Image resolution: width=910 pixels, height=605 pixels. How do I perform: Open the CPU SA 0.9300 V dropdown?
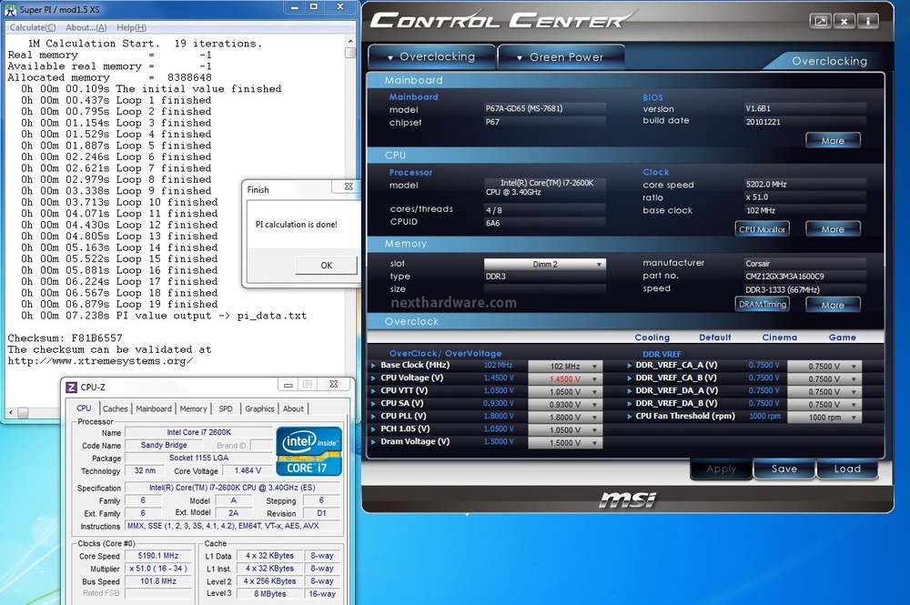click(565, 404)
